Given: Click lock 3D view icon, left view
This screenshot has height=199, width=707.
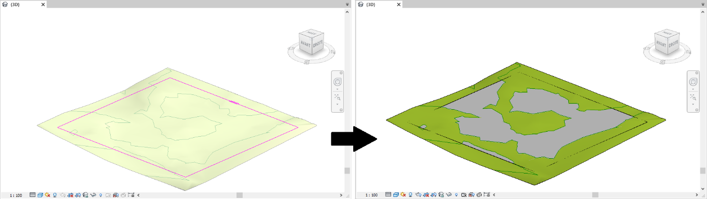Looking at the screenshot, I should click(85, 195).
